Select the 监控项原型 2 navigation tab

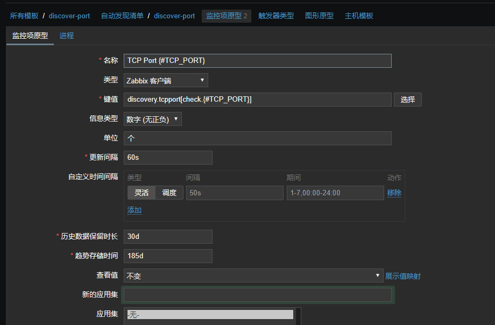tap(227, 16)
